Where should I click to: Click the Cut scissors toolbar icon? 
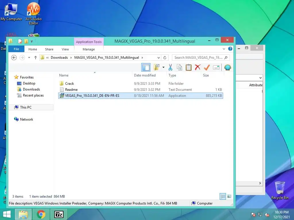170,67
